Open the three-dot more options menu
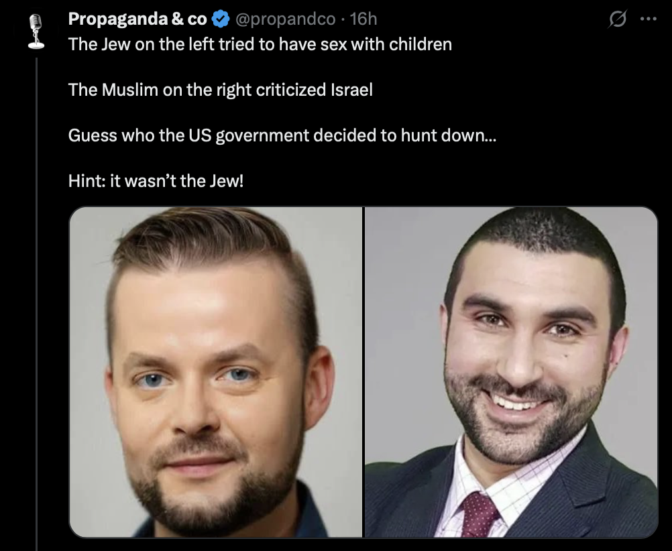Screen dimensions: 672x551 [x=649, y=19]
